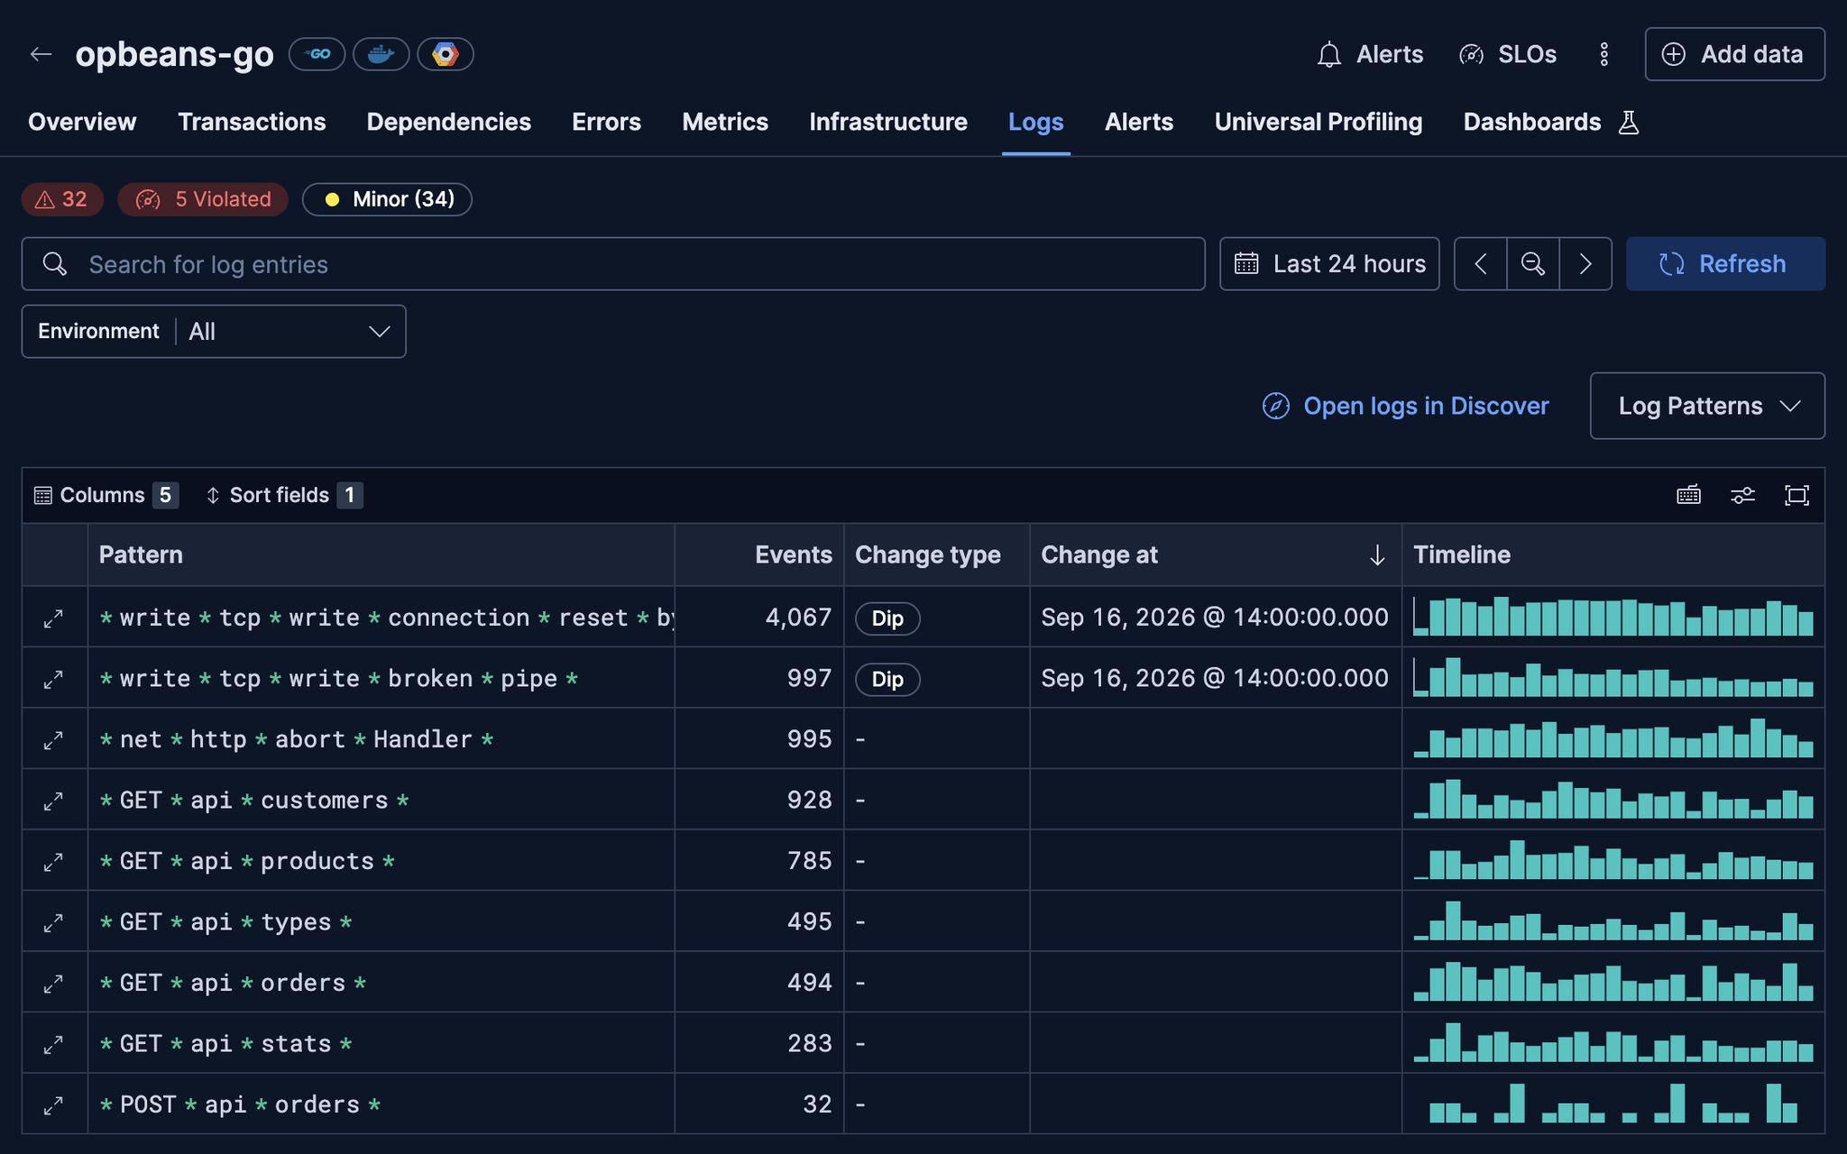Click the 283 events cell
The image size is (1847, 1154).
tap(759, 1043)
